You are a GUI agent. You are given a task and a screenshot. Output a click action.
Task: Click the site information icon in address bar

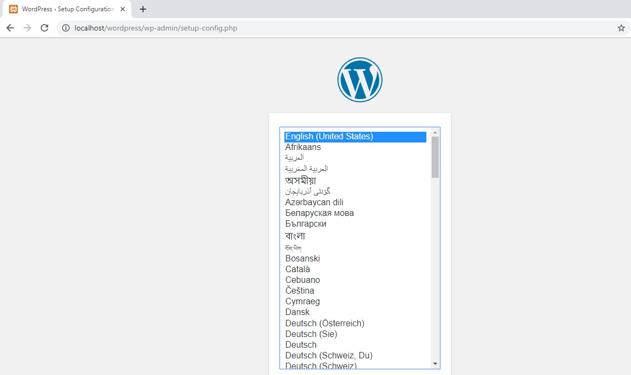pos(65,28)
